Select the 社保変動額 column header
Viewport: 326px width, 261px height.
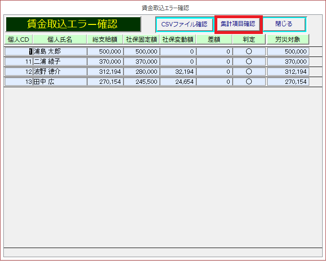178,39
